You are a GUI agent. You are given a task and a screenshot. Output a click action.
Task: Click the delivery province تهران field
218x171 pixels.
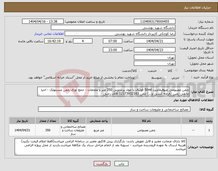tap(155, 57)
